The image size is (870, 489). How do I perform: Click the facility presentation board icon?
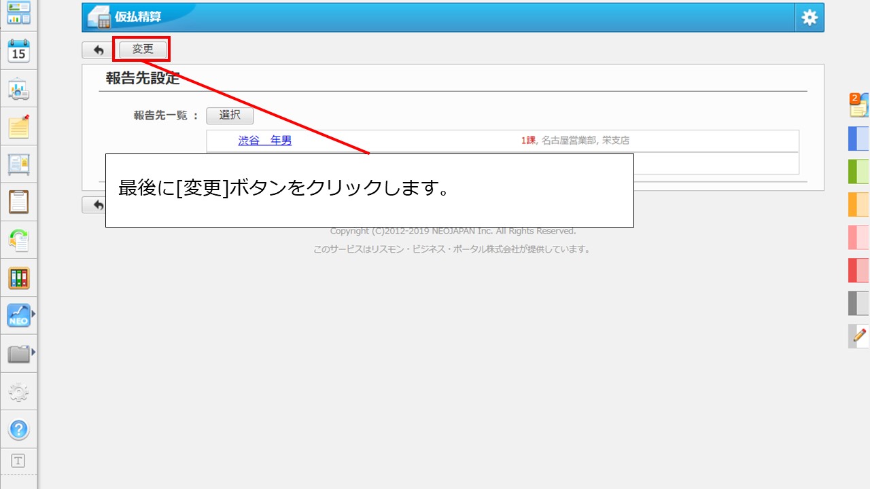coord(18,89)
